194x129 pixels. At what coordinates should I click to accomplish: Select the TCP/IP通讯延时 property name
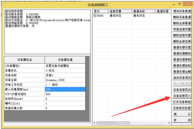coord(25,94)
